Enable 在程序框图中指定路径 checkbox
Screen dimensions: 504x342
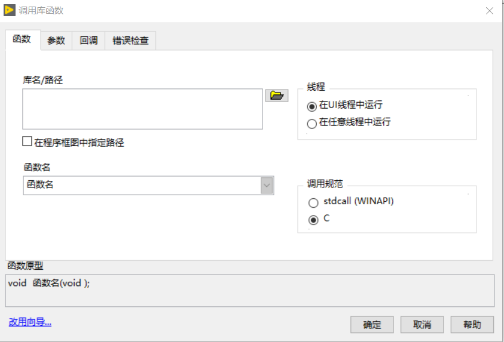[27, 142]
